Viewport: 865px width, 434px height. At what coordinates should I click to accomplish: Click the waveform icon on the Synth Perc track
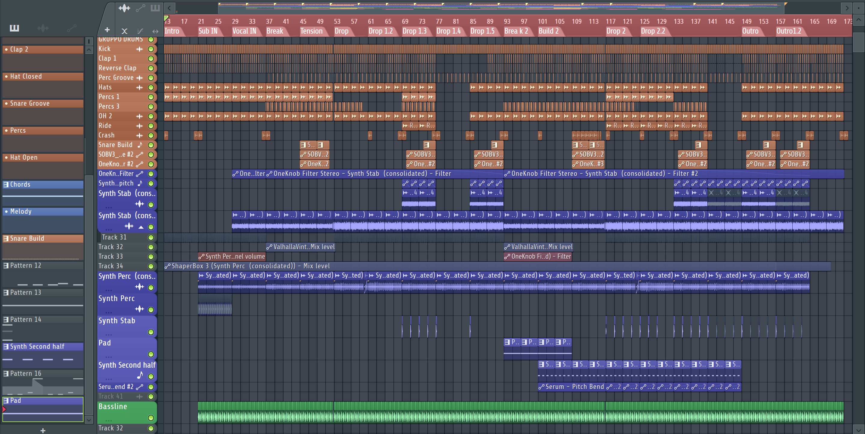tap(139, 309)
